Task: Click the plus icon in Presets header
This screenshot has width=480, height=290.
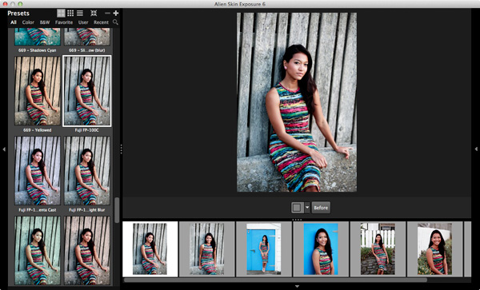Action: 116,13
